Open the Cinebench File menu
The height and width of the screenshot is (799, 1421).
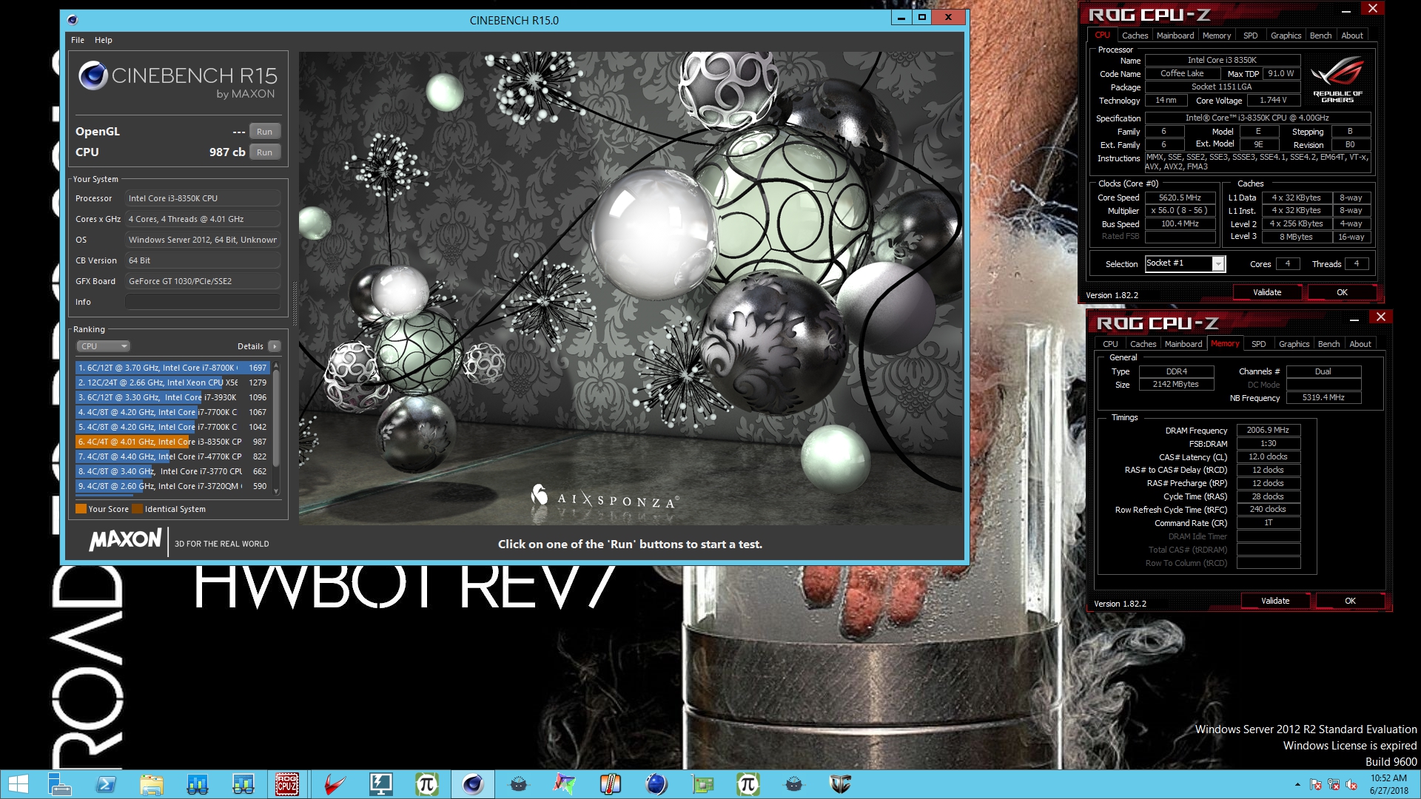pos(78,40)
